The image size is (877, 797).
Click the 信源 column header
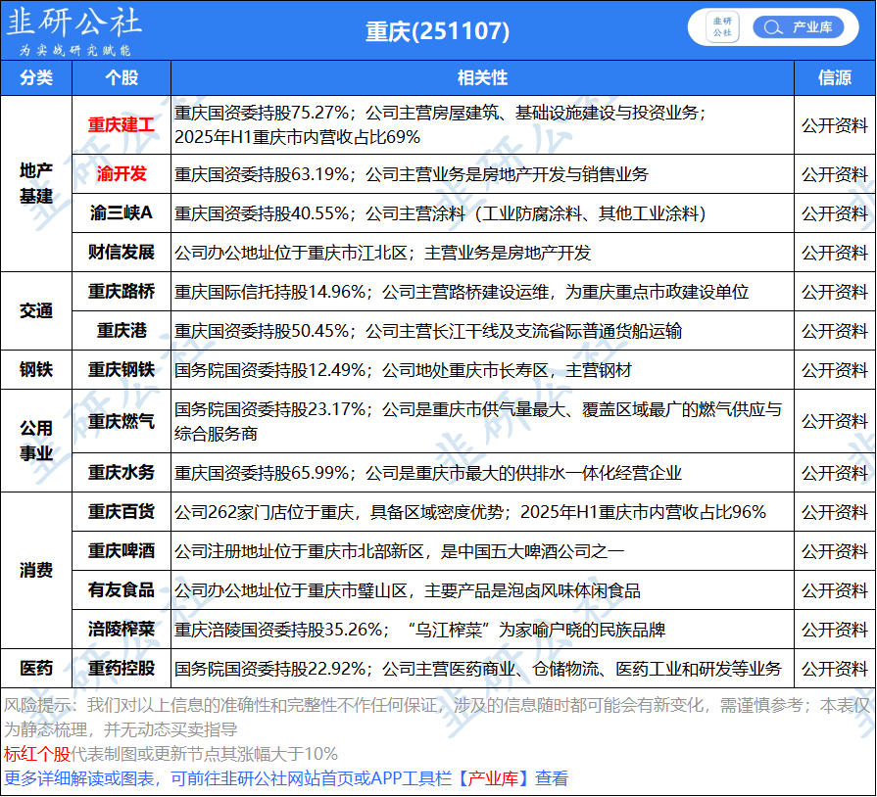(x=834, y=78)
